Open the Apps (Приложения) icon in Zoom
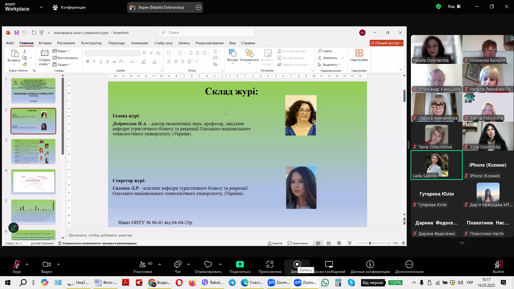 270,264
